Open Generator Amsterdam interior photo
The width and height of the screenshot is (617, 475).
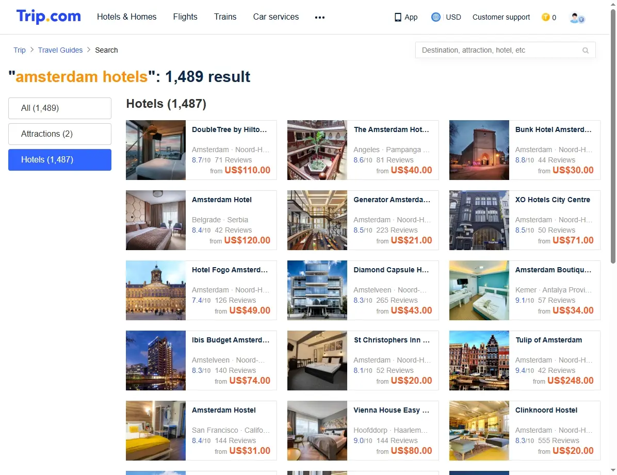click(x=317, y=220)
